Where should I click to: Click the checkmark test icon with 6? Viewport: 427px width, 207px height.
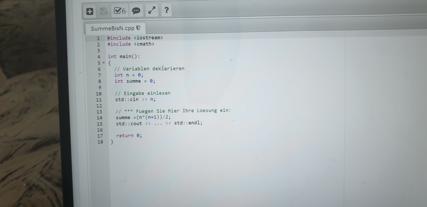(x=120, y=11)
